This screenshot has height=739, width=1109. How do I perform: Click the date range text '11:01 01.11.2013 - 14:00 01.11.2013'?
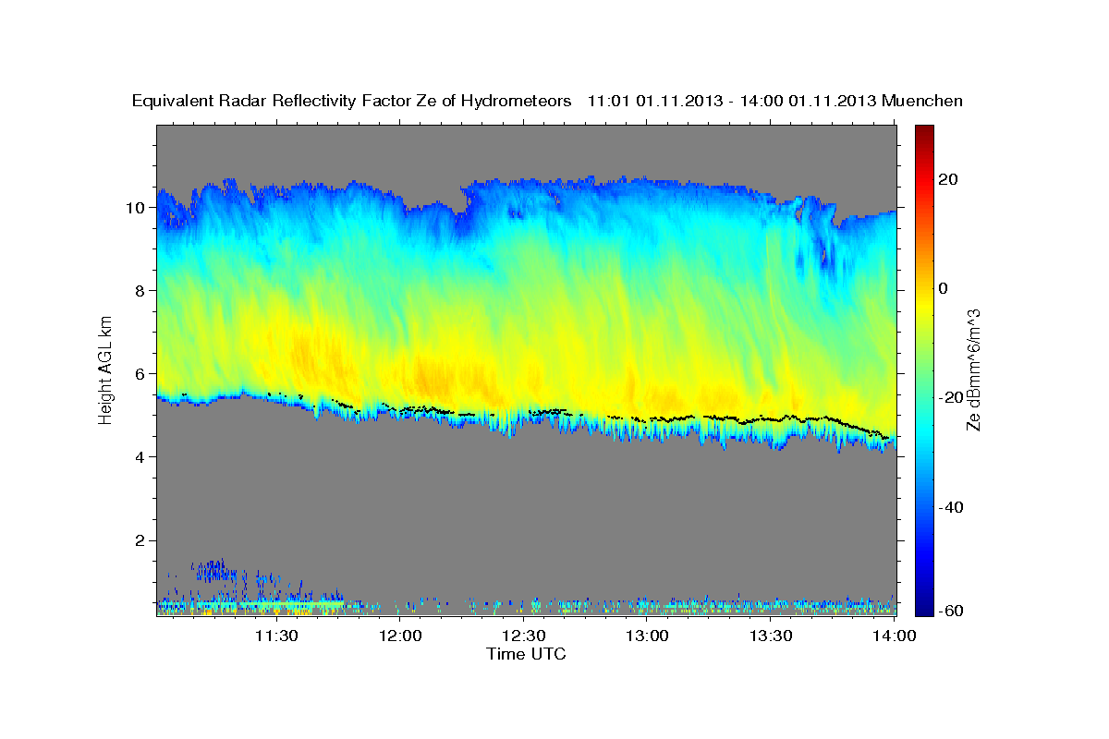click(x=733, y=101)
